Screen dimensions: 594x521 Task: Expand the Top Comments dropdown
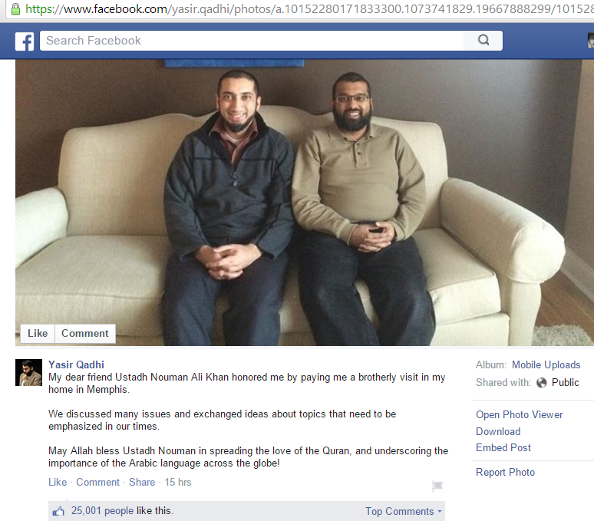click(404, 511)
